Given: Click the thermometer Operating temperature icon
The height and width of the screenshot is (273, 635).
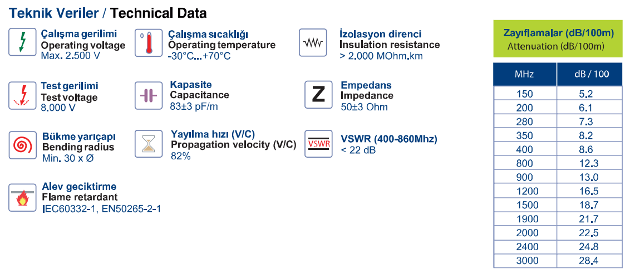Looking at the screenshot, I should click(x=149, y=42).
